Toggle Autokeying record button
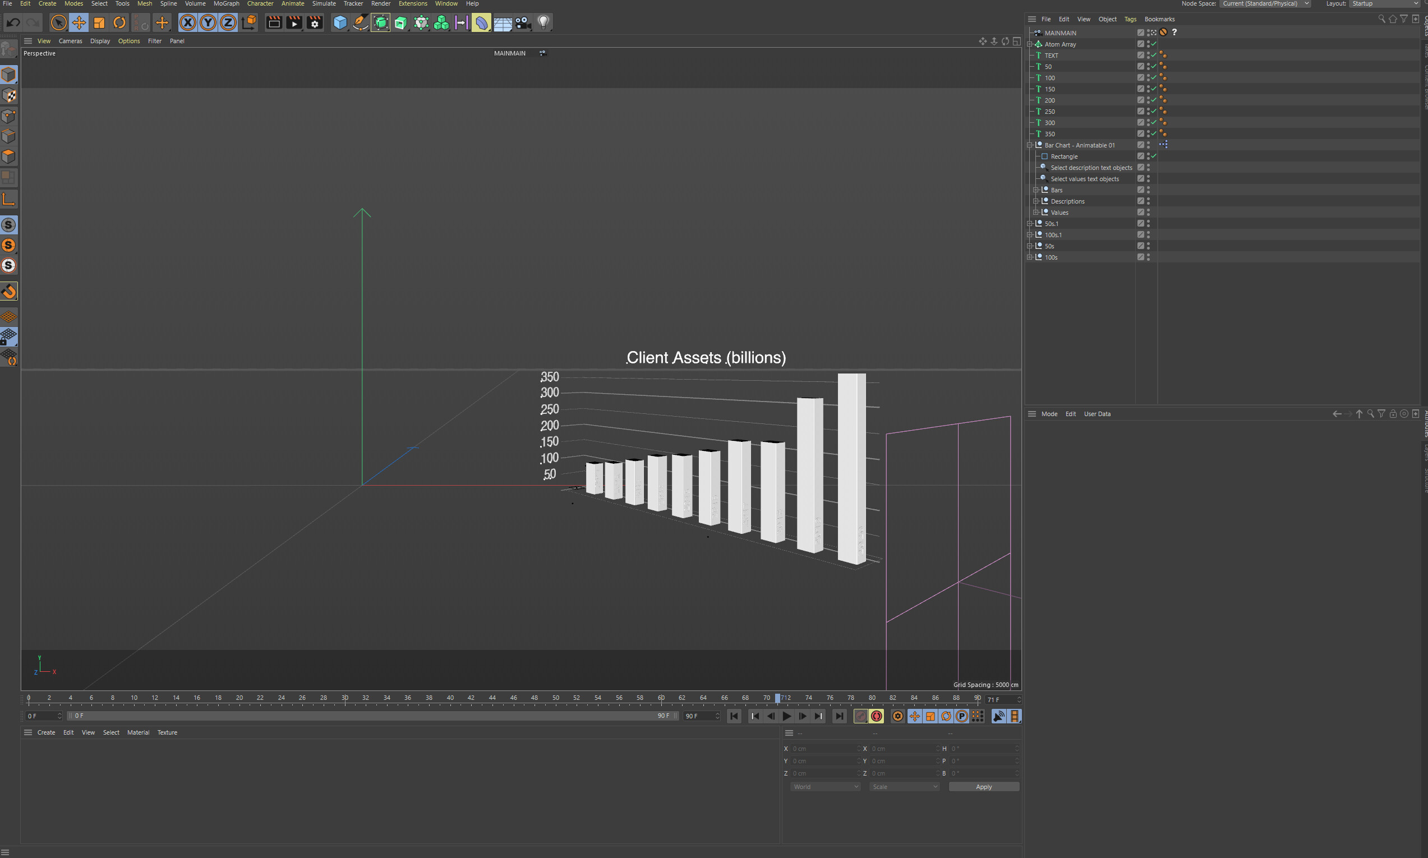Viewport: 1428px width, 858px height. pyautogui.click(x=877, y=716)
